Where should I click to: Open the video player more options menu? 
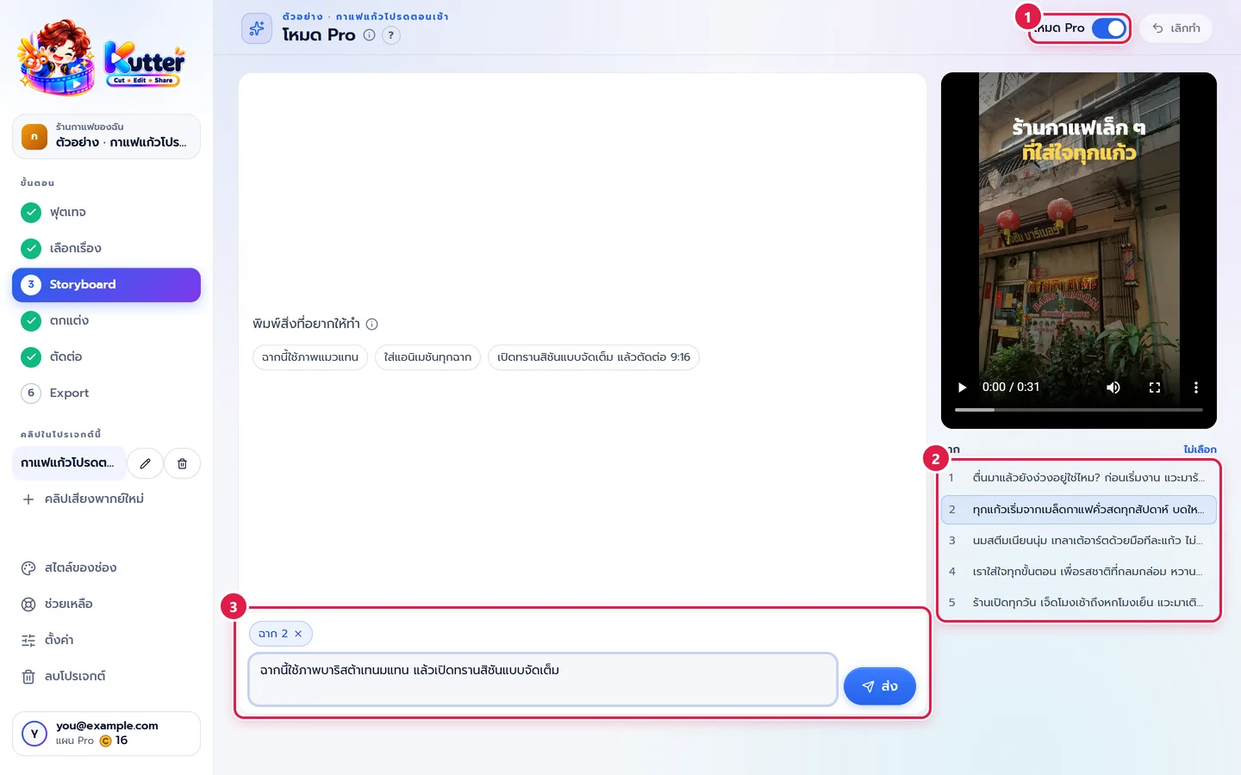[x=1196, y=387]
